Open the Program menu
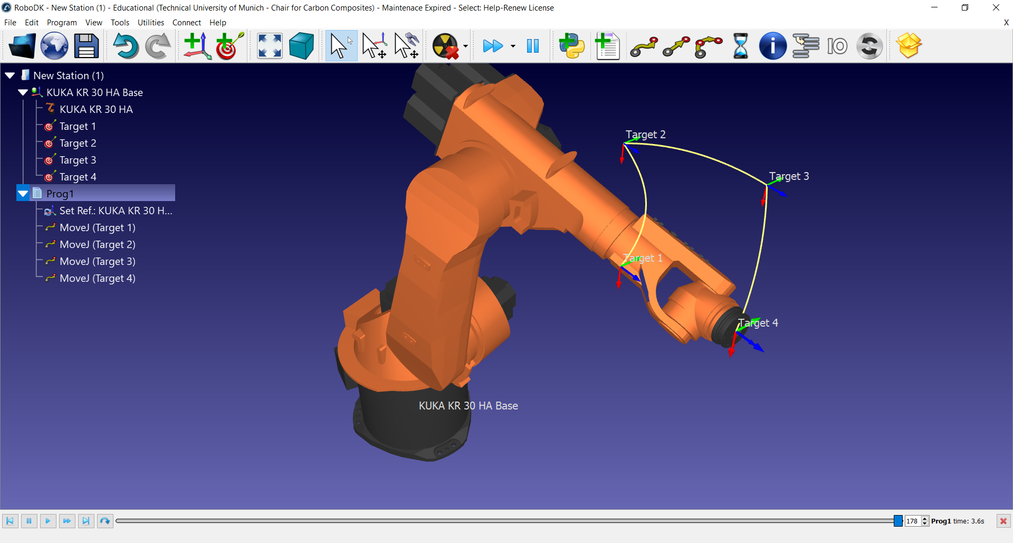 pos(62,22)
